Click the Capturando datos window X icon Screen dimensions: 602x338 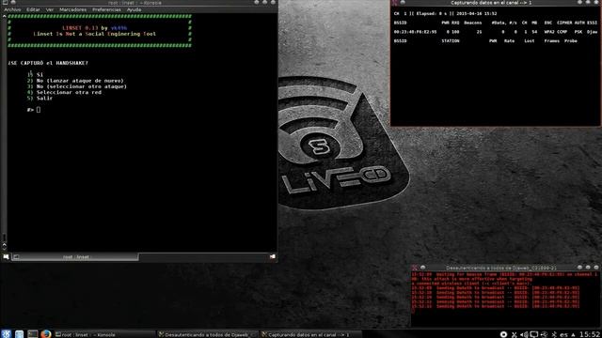pos(395,3)
